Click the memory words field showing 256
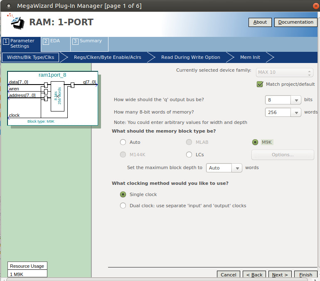The height and width of the screenshot is (281, 320). (278, 112)
